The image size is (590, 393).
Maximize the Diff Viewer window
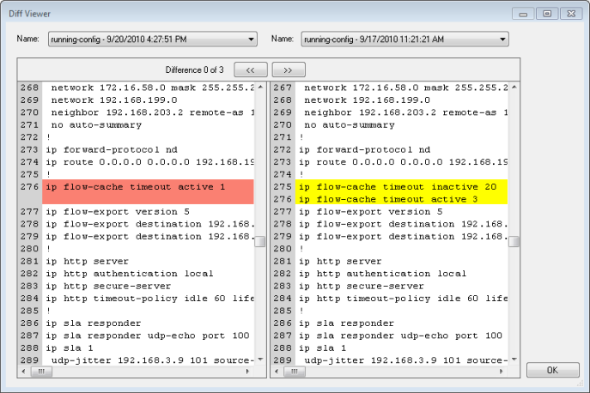click(x=547, y=14)
